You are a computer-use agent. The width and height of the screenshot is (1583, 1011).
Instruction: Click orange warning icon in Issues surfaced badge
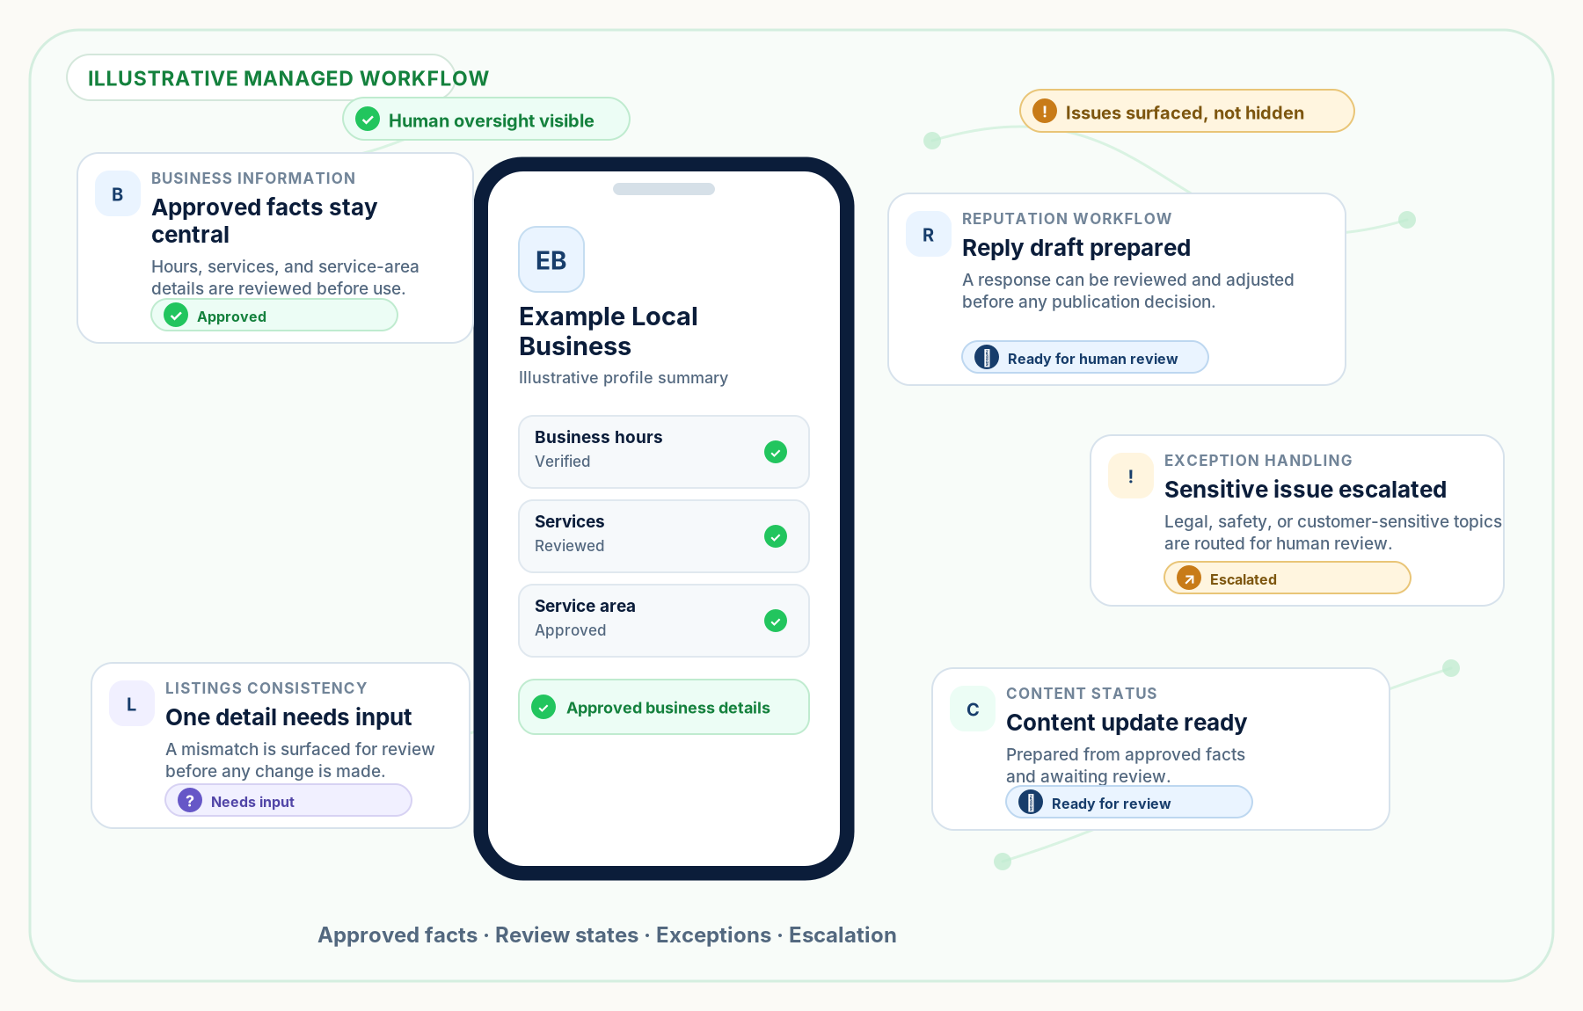tap(1045, 112)
